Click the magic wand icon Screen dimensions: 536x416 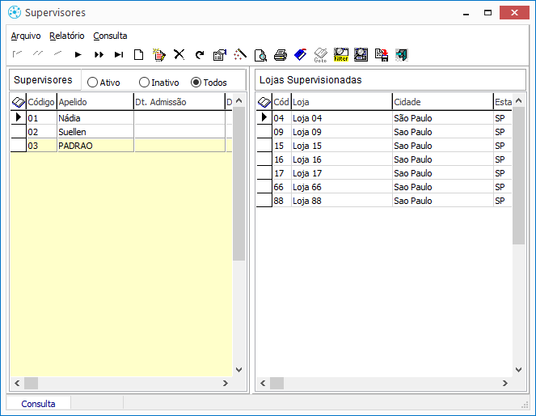click(x=240, y=55)
